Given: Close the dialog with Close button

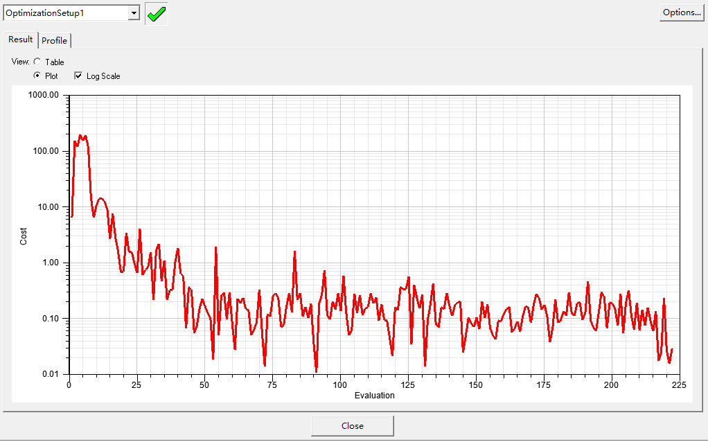Looking at the screenshot, I should 352,426.
